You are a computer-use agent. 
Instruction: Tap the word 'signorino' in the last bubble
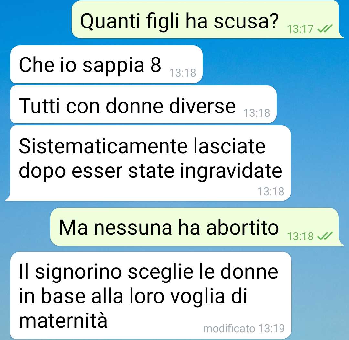click(x=78, y=272)
